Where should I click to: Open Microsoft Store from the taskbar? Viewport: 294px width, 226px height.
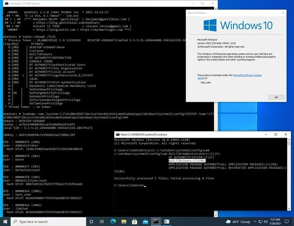134,221
